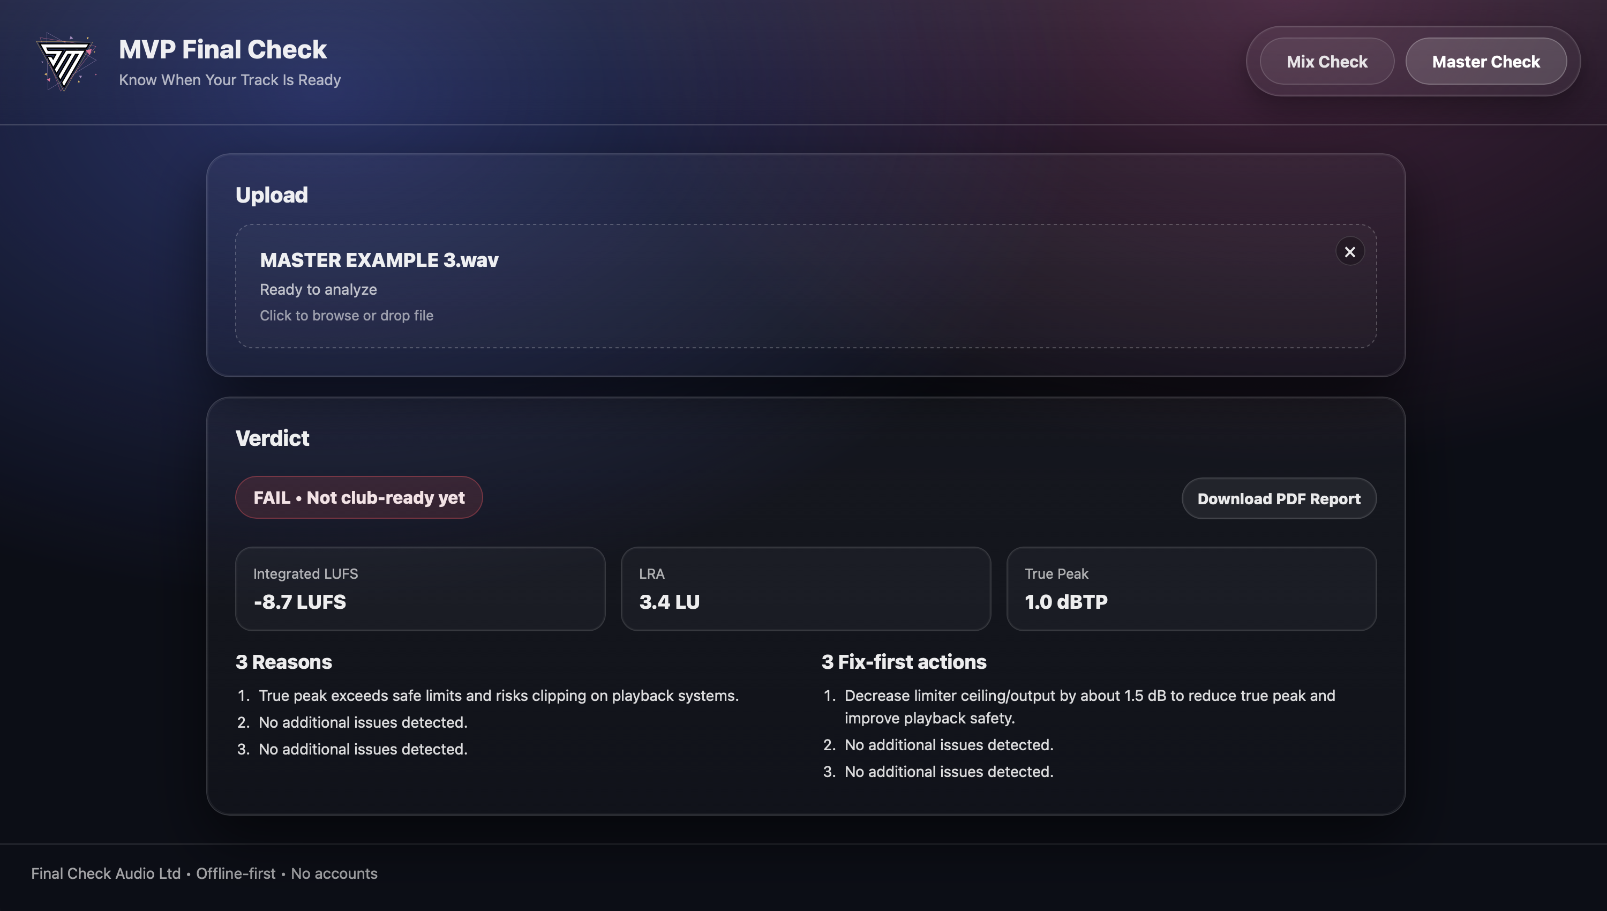
Task: Click the 3 Reasons heading
Action: point(283,662)
